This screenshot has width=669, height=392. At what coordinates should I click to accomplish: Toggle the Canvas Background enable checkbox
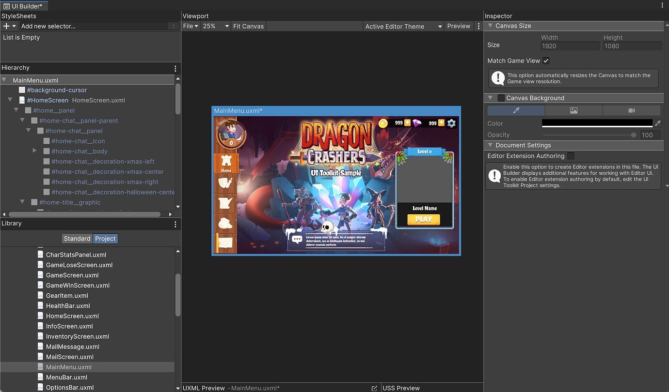pos(501,97)
